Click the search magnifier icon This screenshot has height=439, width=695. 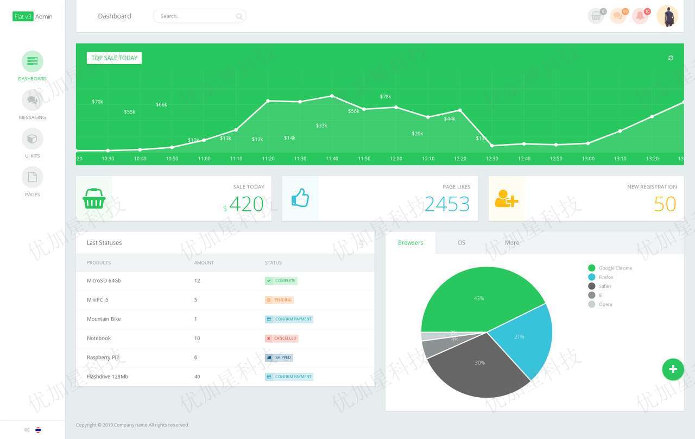239,17
